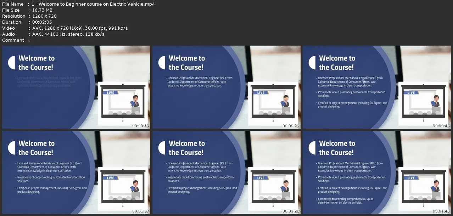453x216 pixels.
Task: Click the file size value "16.73 MB"
Action: coord(42,10)
